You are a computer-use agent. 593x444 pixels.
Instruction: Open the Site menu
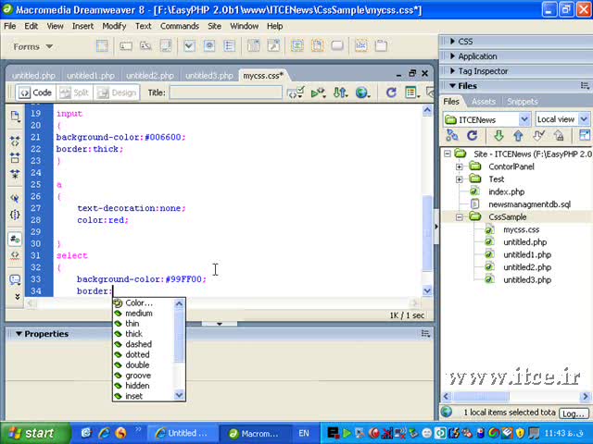(214, 26)
